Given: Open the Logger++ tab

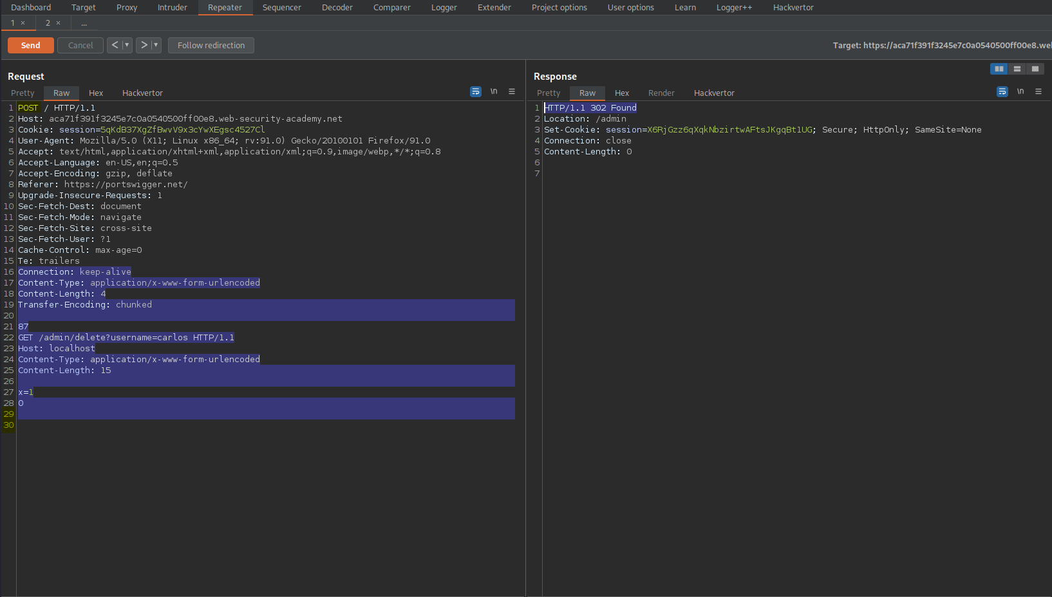Looking at the screenshot, I should [735, 8].
